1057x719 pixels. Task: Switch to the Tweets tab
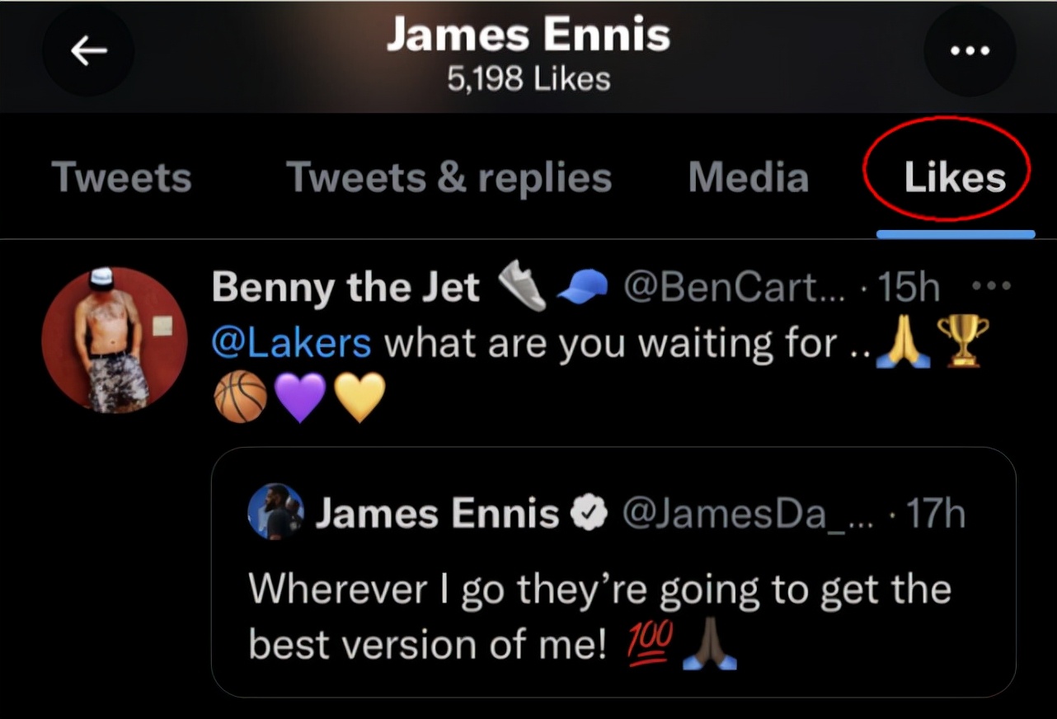[x=121, y=177]
